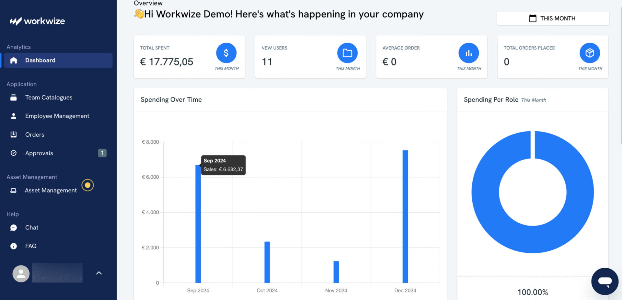The width and height of the screenshot is (622, 300).
Task: Click the dollar icon on Total Spent card
Action: [x=226, y=52]
